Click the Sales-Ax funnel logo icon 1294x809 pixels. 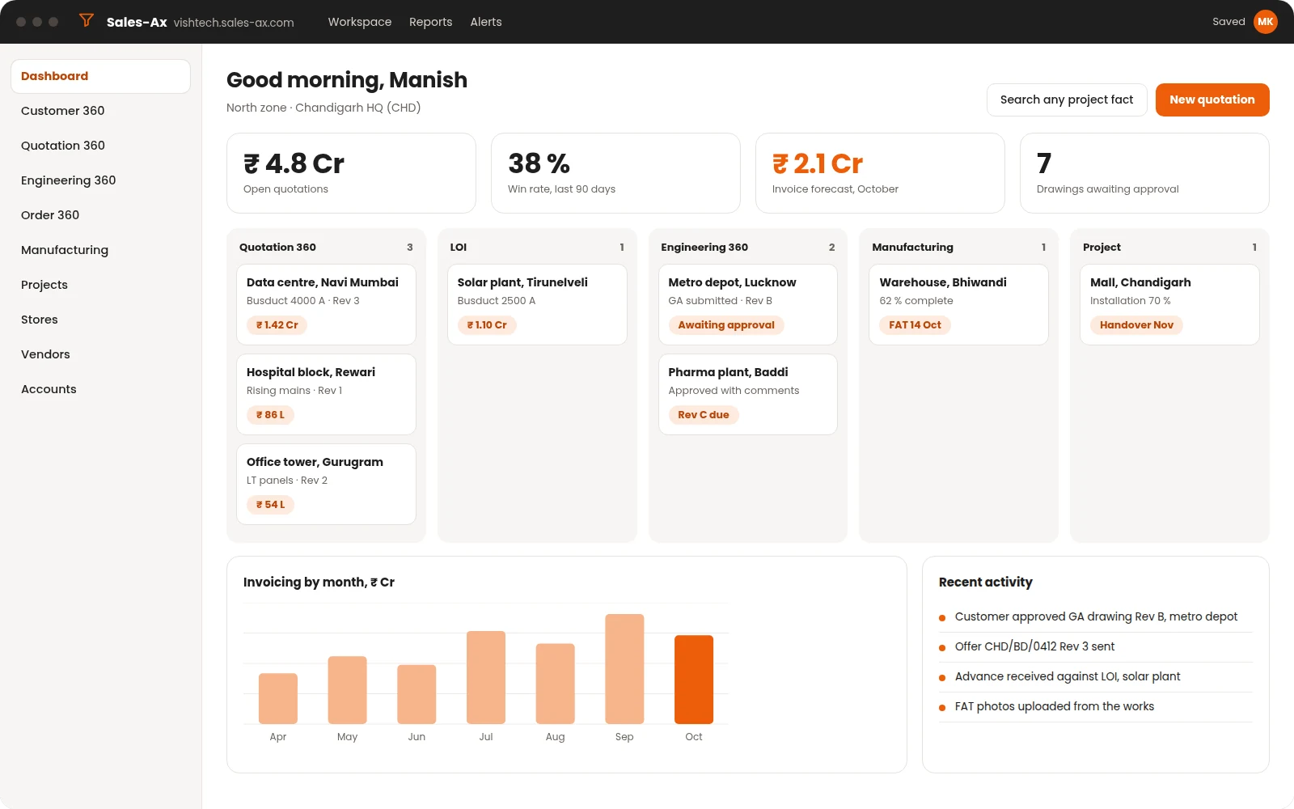[87, 21]
